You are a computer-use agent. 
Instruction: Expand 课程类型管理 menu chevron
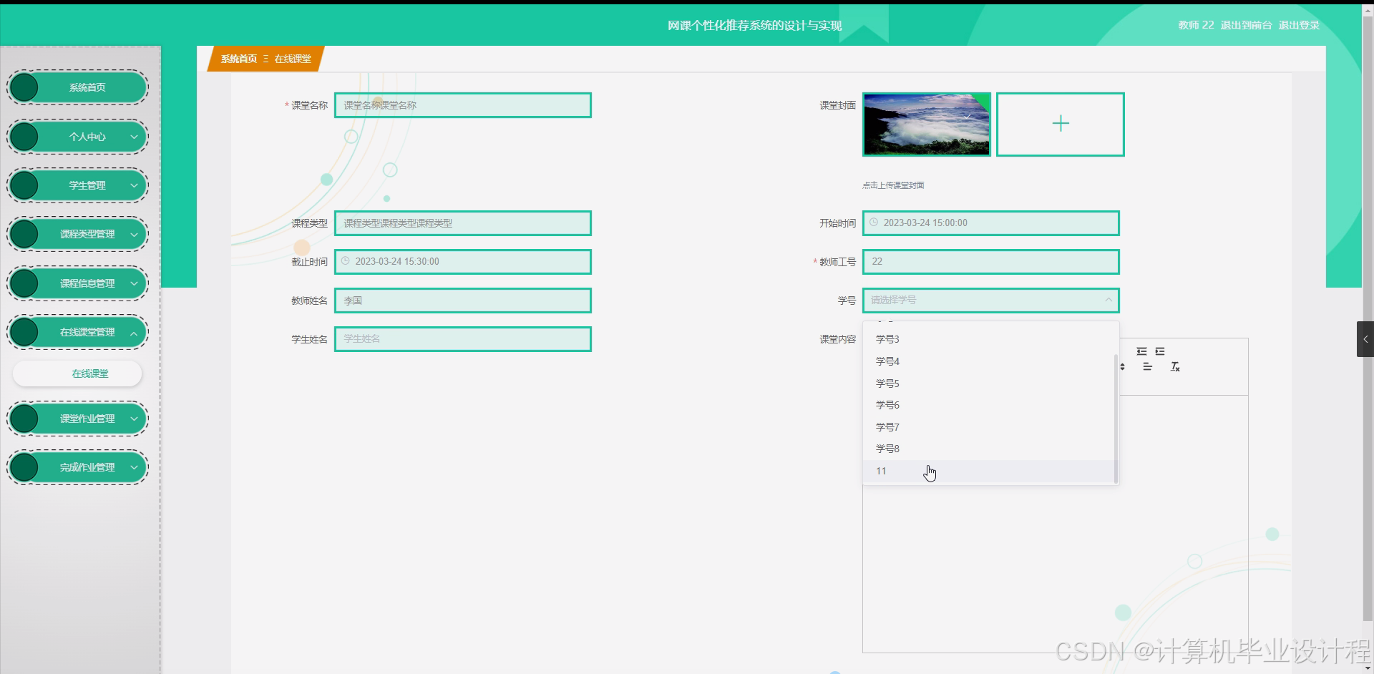point(134,234)
